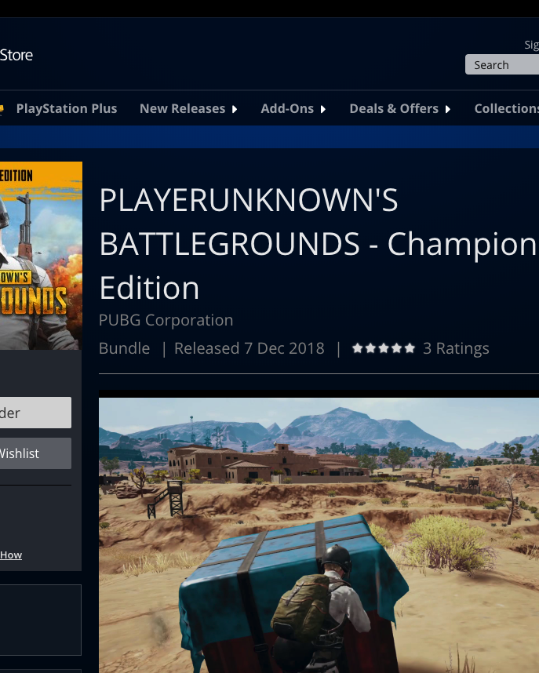Viewport: 539px width, 673px height.
Task: Open the PlayStation Plus menu item
Action: click(67, 109)
